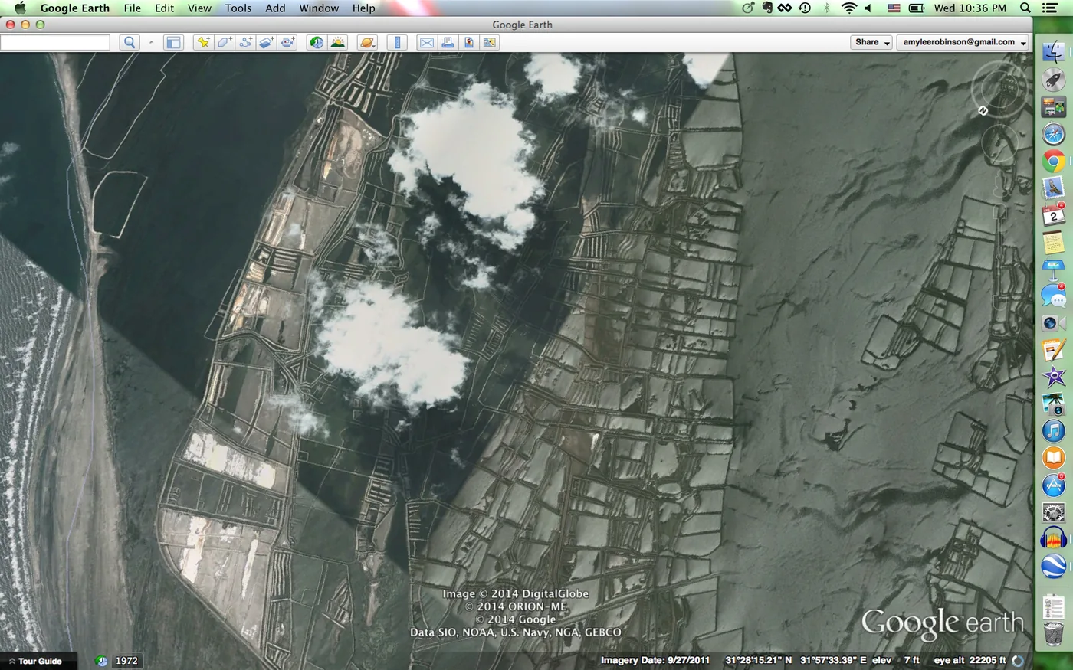The height and width of the screenshot is (670, 1073).
Task: Start Record a Tour camera tool
Action: point(287,42)
